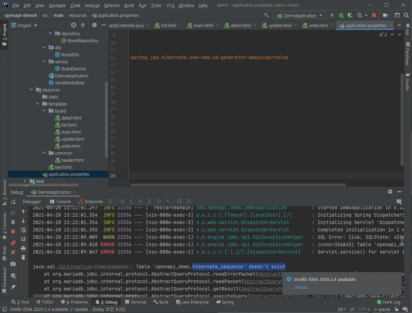Switch to the Debugger tab
This screenshot has width=412, height=313.
click(x=32, y=201)
